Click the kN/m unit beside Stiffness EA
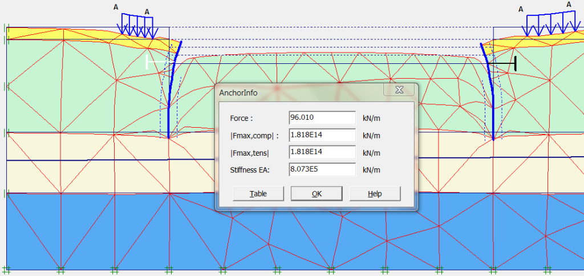The width and height of the screenshot is (584, 276). [371, 170]
